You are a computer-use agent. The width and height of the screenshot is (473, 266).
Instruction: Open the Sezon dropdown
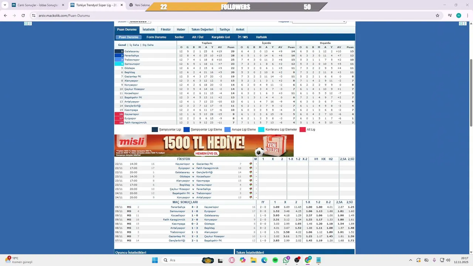[x=140, y=22]
